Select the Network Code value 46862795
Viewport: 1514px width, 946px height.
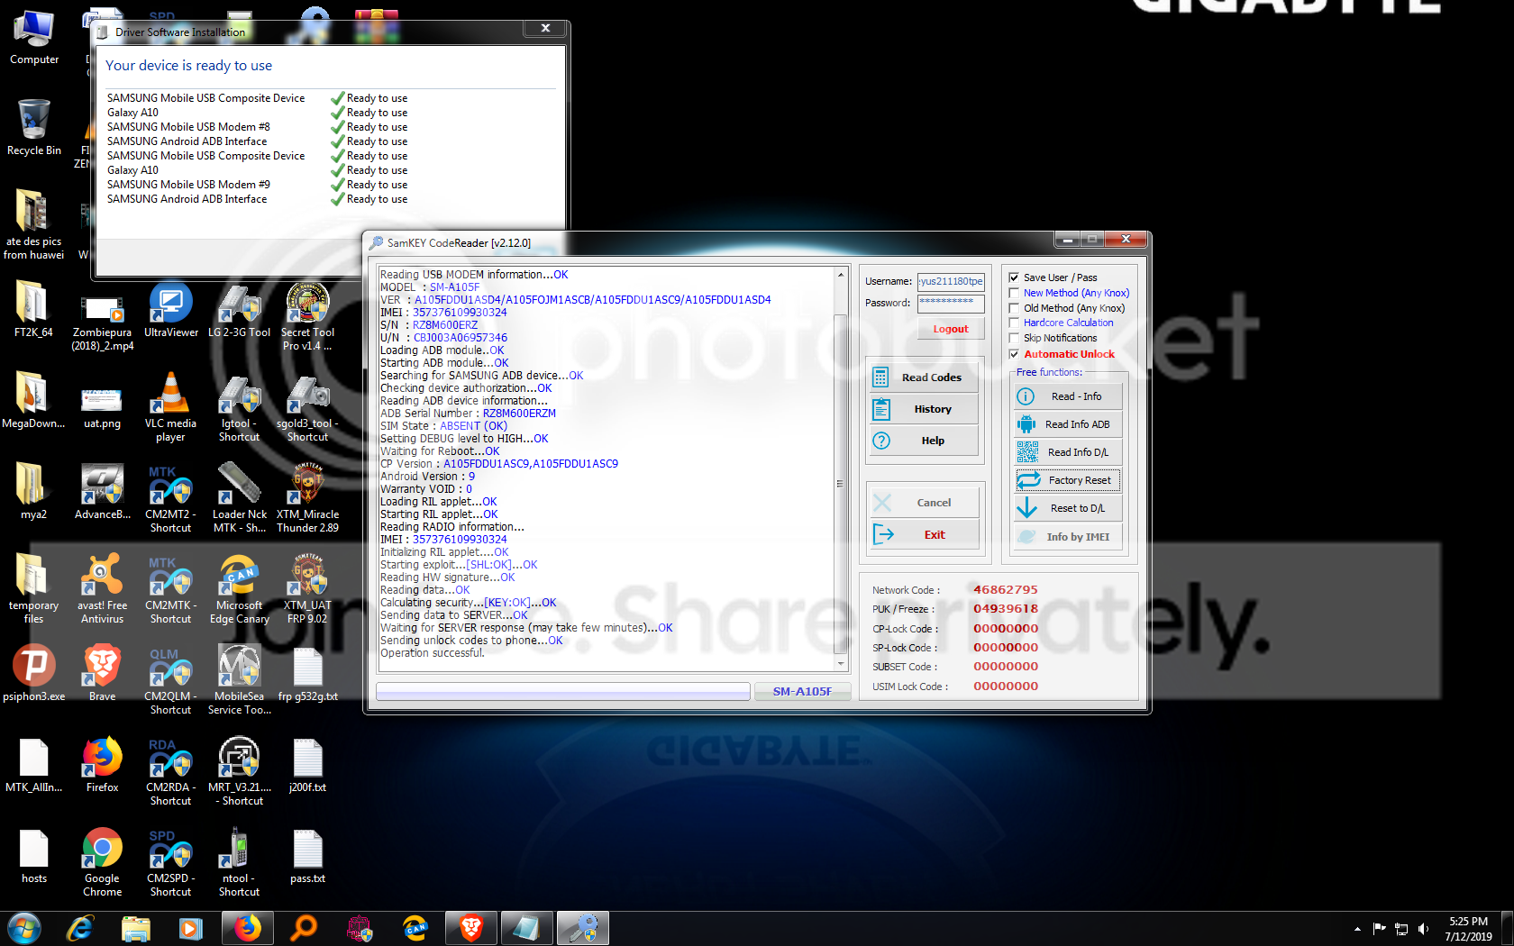[x=1006, y=590]
